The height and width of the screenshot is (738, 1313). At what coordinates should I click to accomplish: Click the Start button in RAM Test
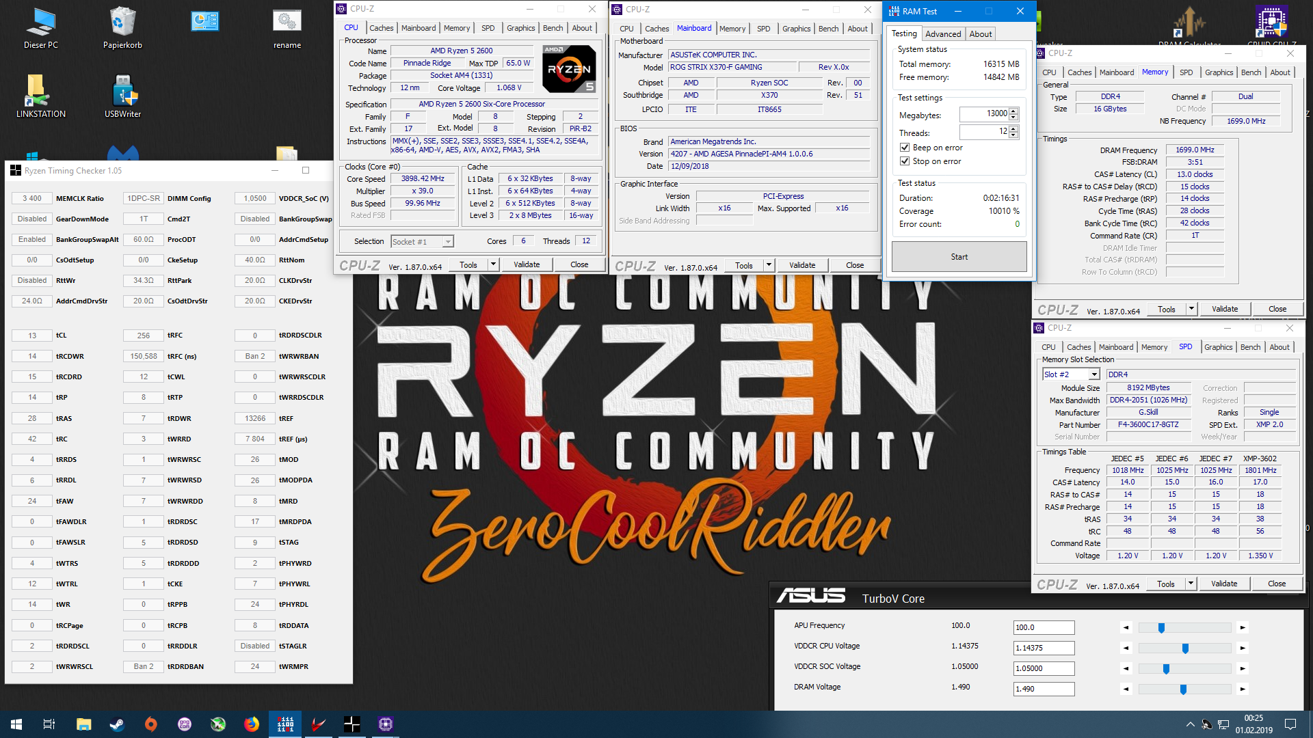pos(959,257)
